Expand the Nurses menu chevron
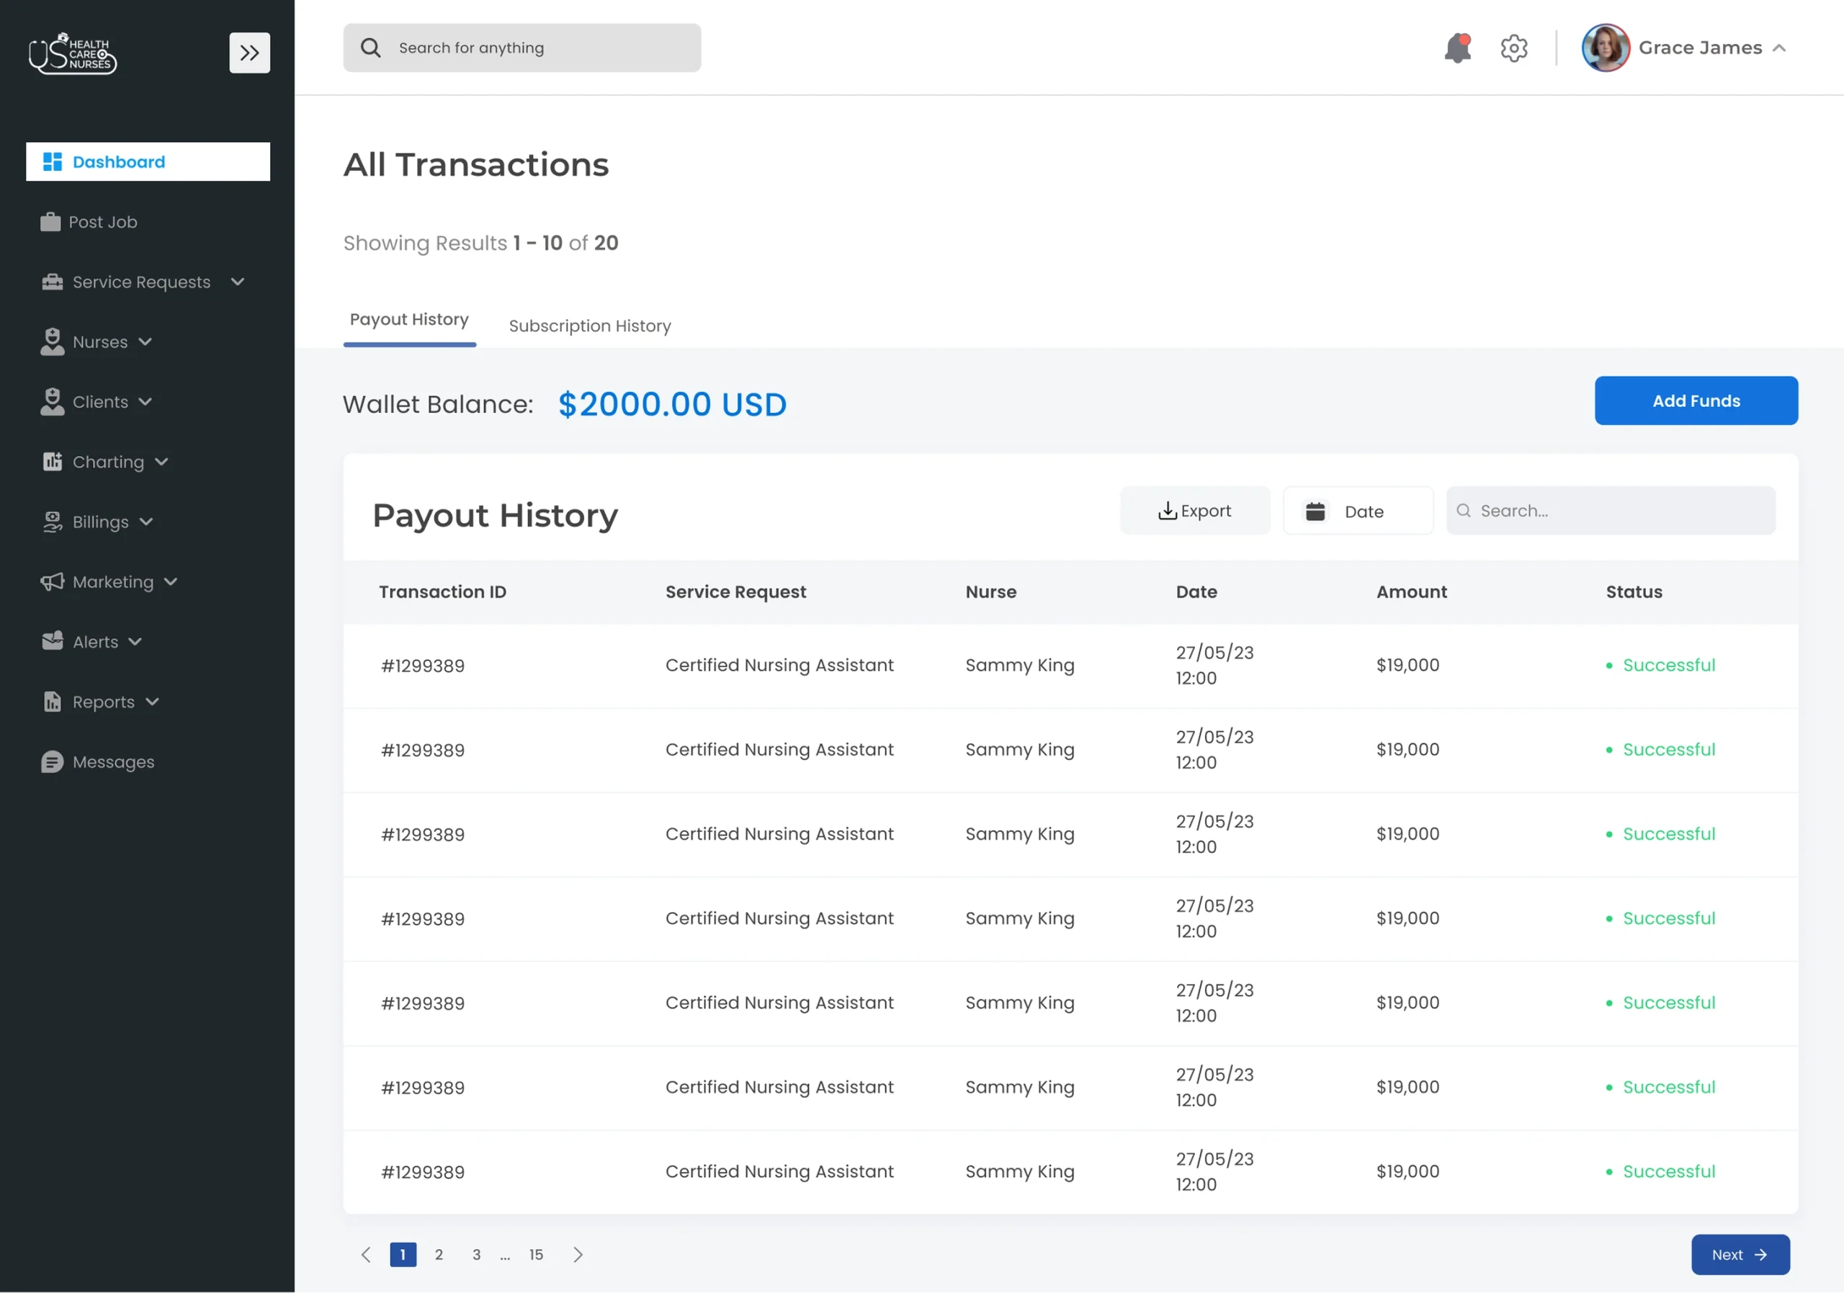The height and width of the screenshot is (1293, 1844). (146, 341)
